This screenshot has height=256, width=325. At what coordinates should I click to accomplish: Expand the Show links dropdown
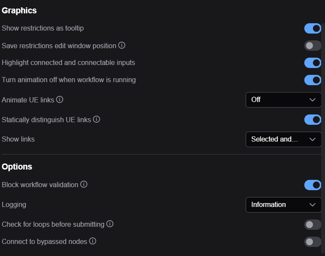(283, 139)
